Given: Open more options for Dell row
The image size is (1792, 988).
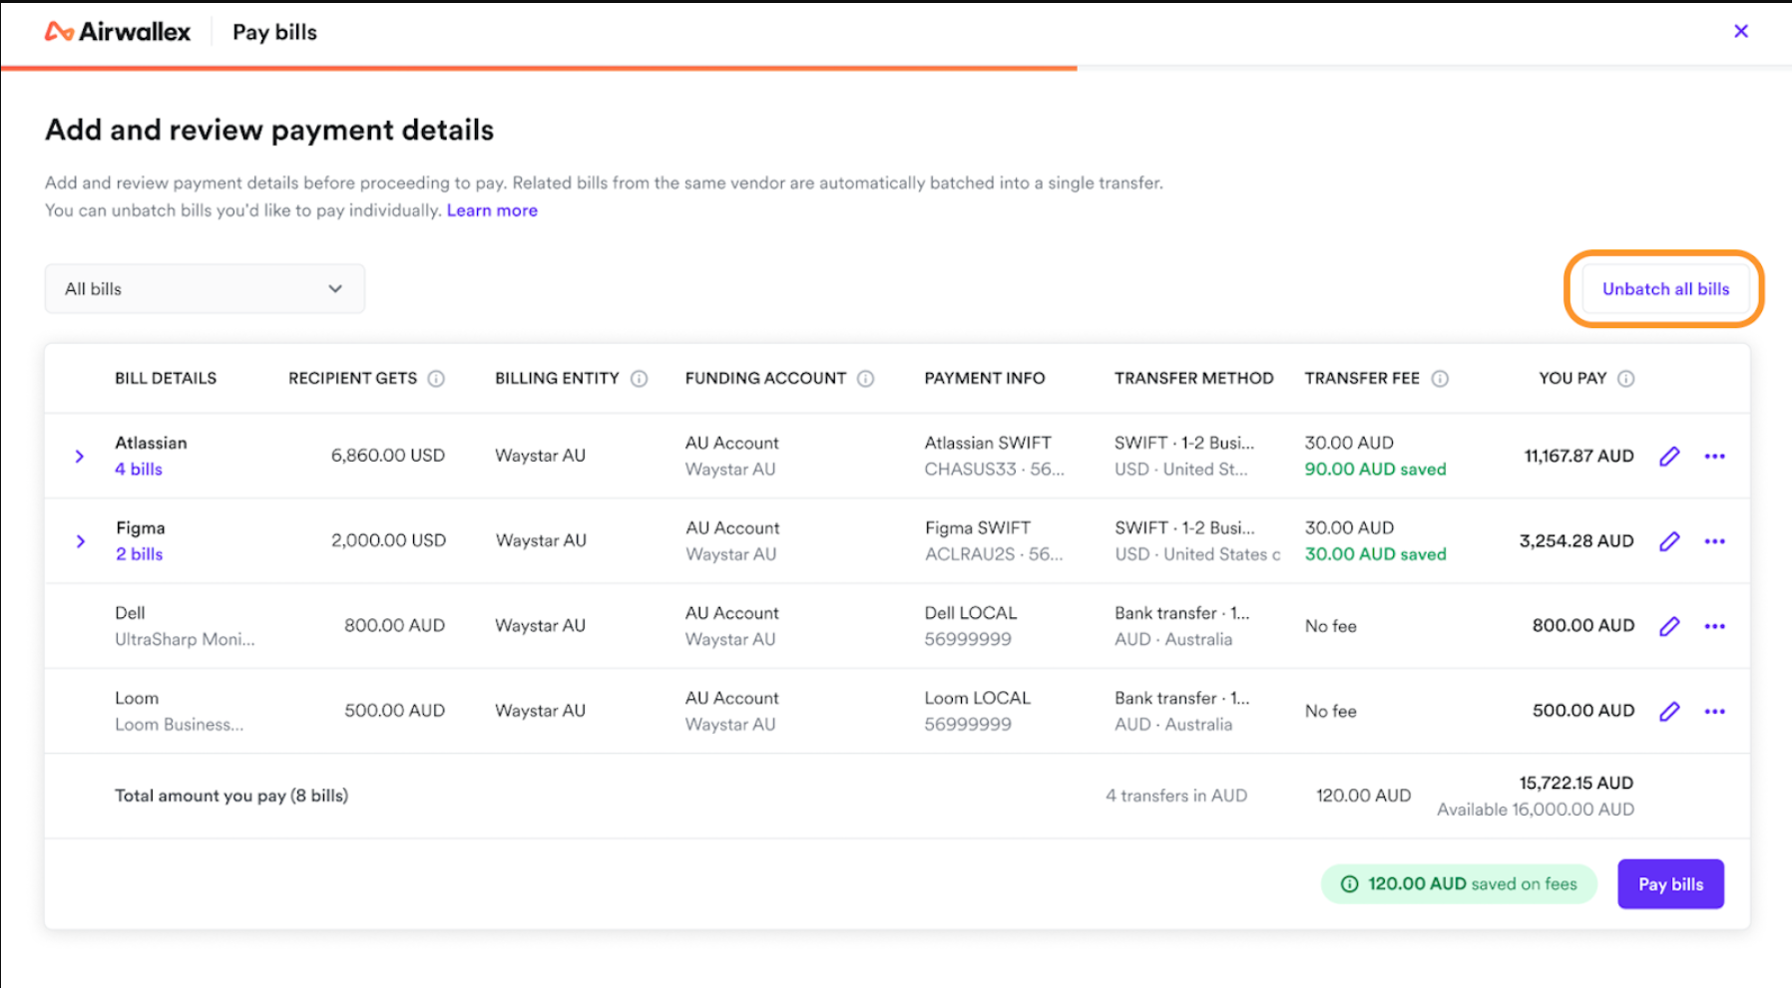Looking at the screenshot, I should coord(1715,626).
